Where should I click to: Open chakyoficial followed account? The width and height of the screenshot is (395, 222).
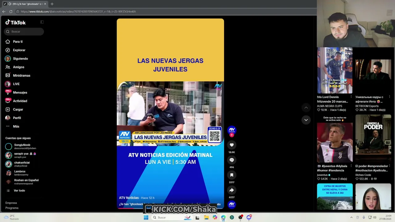pos(18,164)
